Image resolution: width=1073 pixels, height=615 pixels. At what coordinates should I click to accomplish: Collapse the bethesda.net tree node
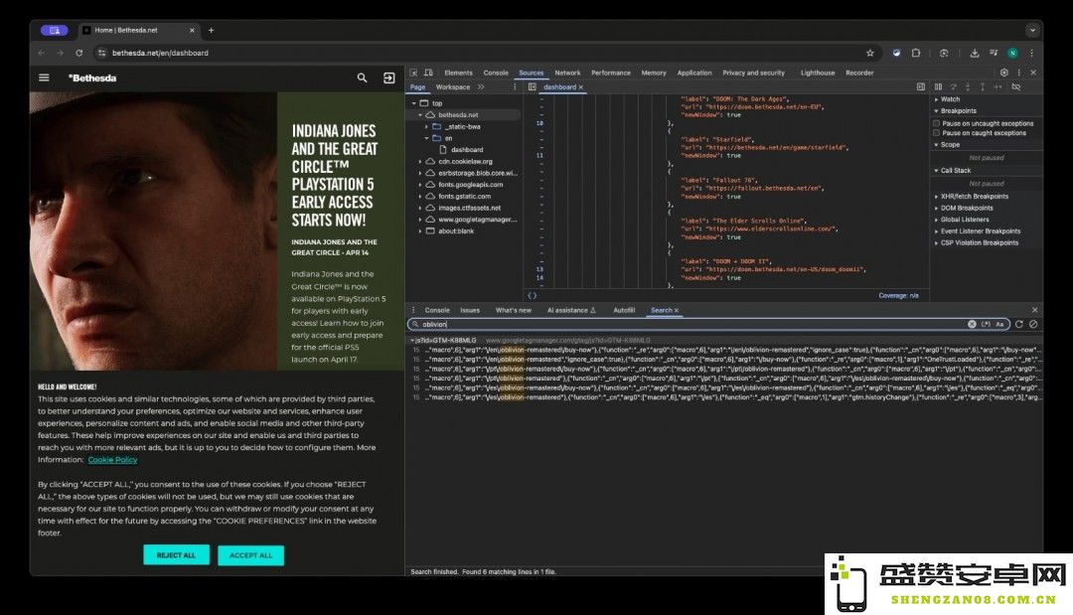tap(420, 115)
